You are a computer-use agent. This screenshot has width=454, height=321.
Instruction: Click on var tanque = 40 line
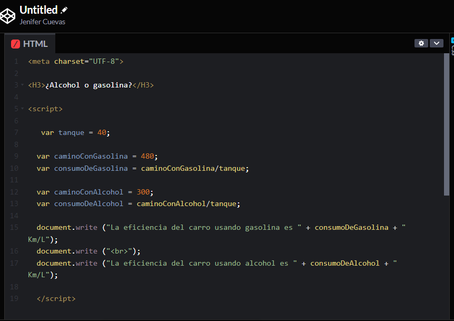75,133
